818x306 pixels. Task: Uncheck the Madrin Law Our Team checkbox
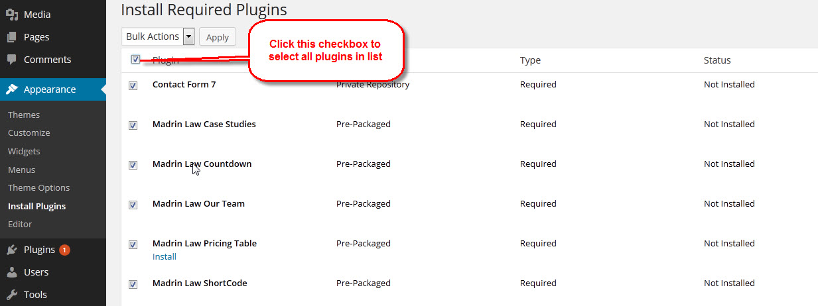coord(133,205)
